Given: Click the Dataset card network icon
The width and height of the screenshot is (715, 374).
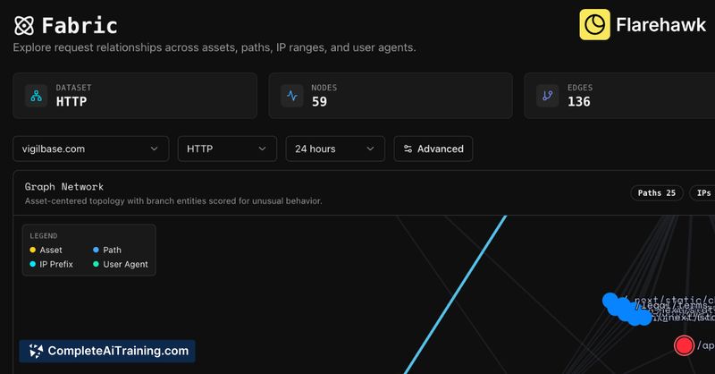Looking at the screenshot, I should [x=37, y=96].
